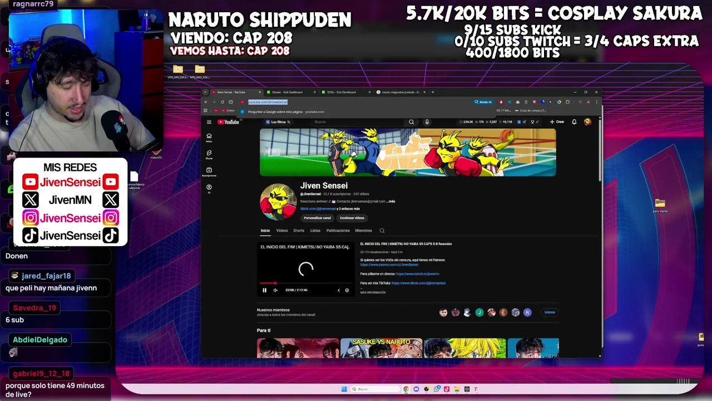The height and width of the screenshot is (401, 712).
Task: Go to Inicio in YouTube left sidebar
Action: pos(209,138)
